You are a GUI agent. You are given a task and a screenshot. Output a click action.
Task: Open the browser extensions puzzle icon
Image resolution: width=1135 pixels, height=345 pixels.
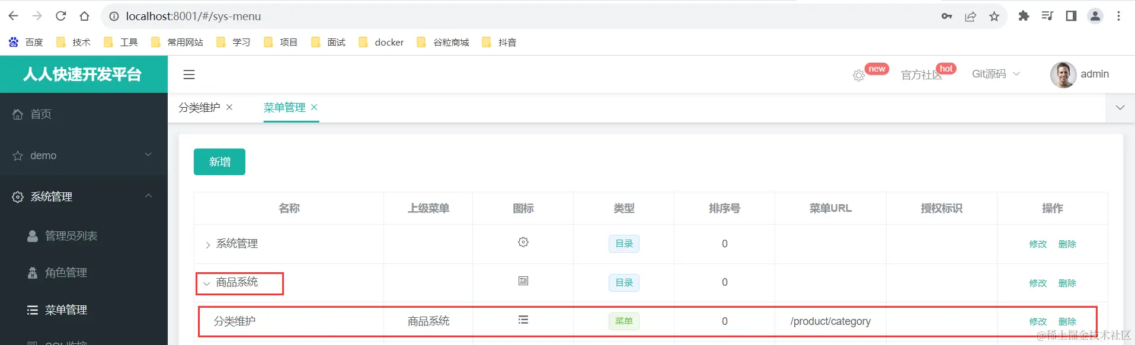(x=1024, y=16)
